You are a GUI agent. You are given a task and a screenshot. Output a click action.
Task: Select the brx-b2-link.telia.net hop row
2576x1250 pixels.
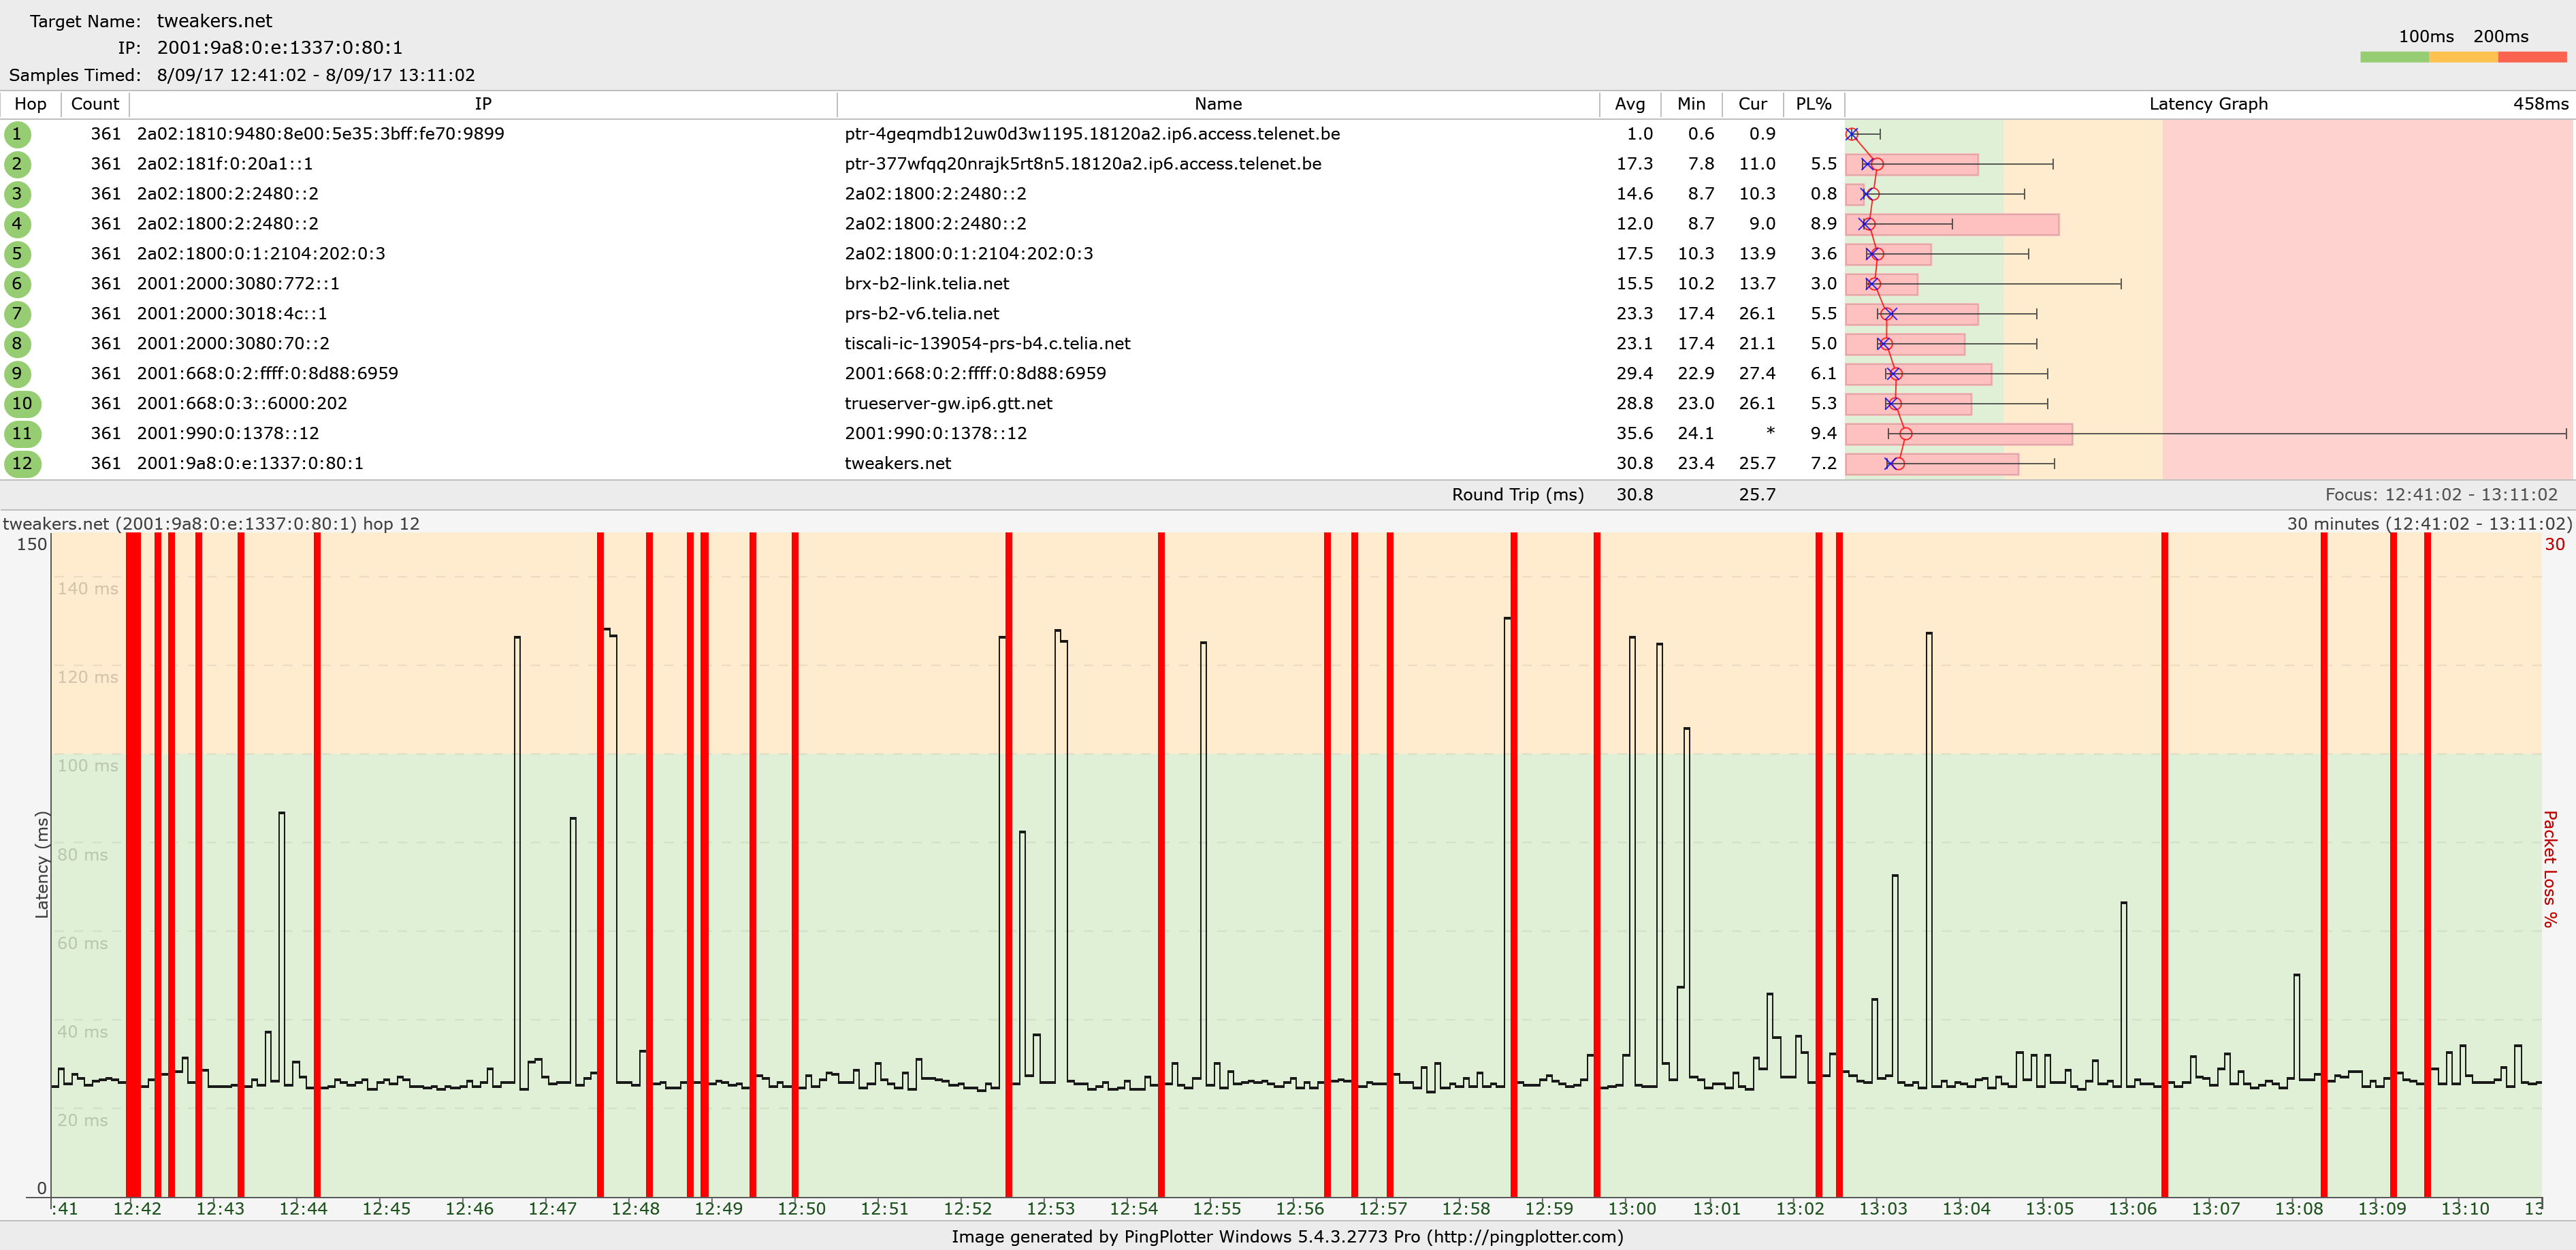tap(926, 284)
